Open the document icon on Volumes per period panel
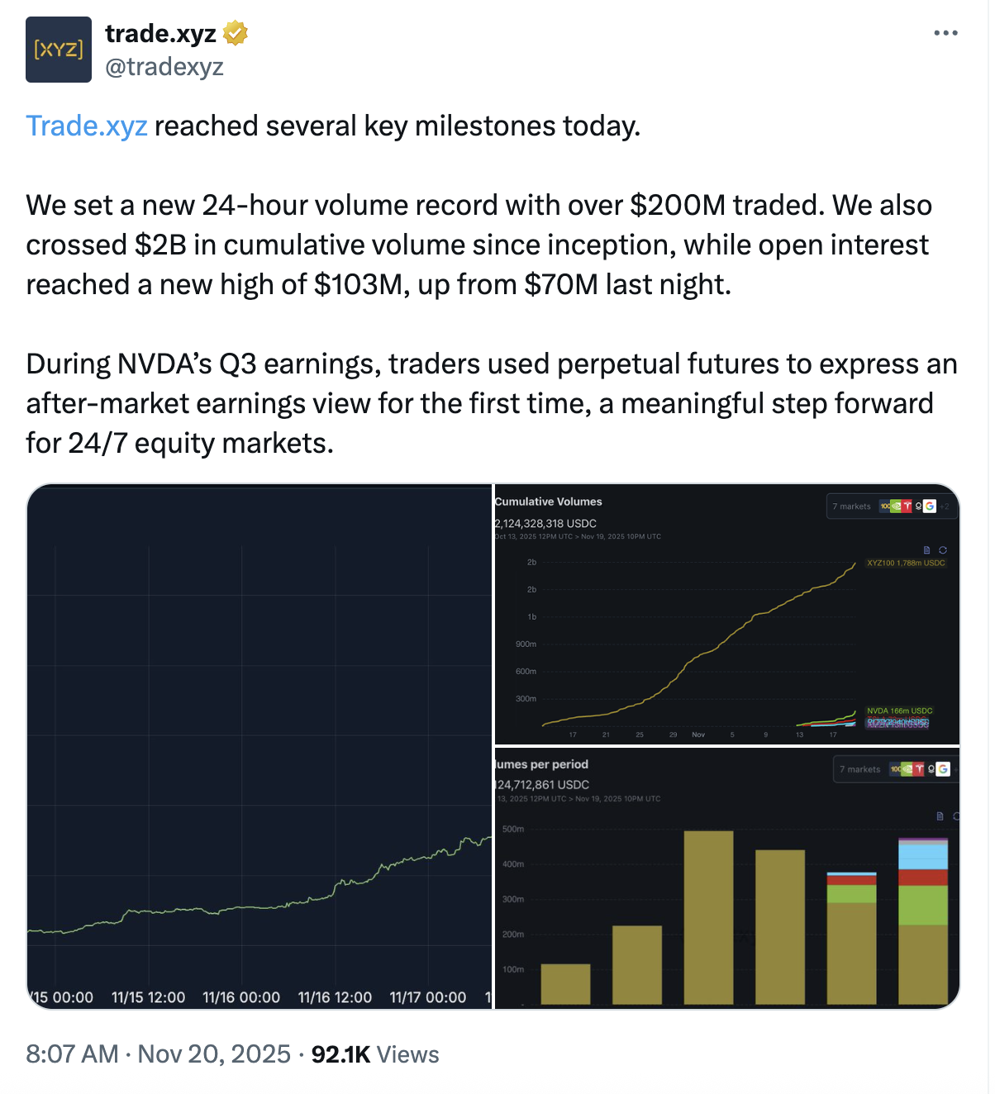The width and height of the screenshot is (995, 1094). 939,815
